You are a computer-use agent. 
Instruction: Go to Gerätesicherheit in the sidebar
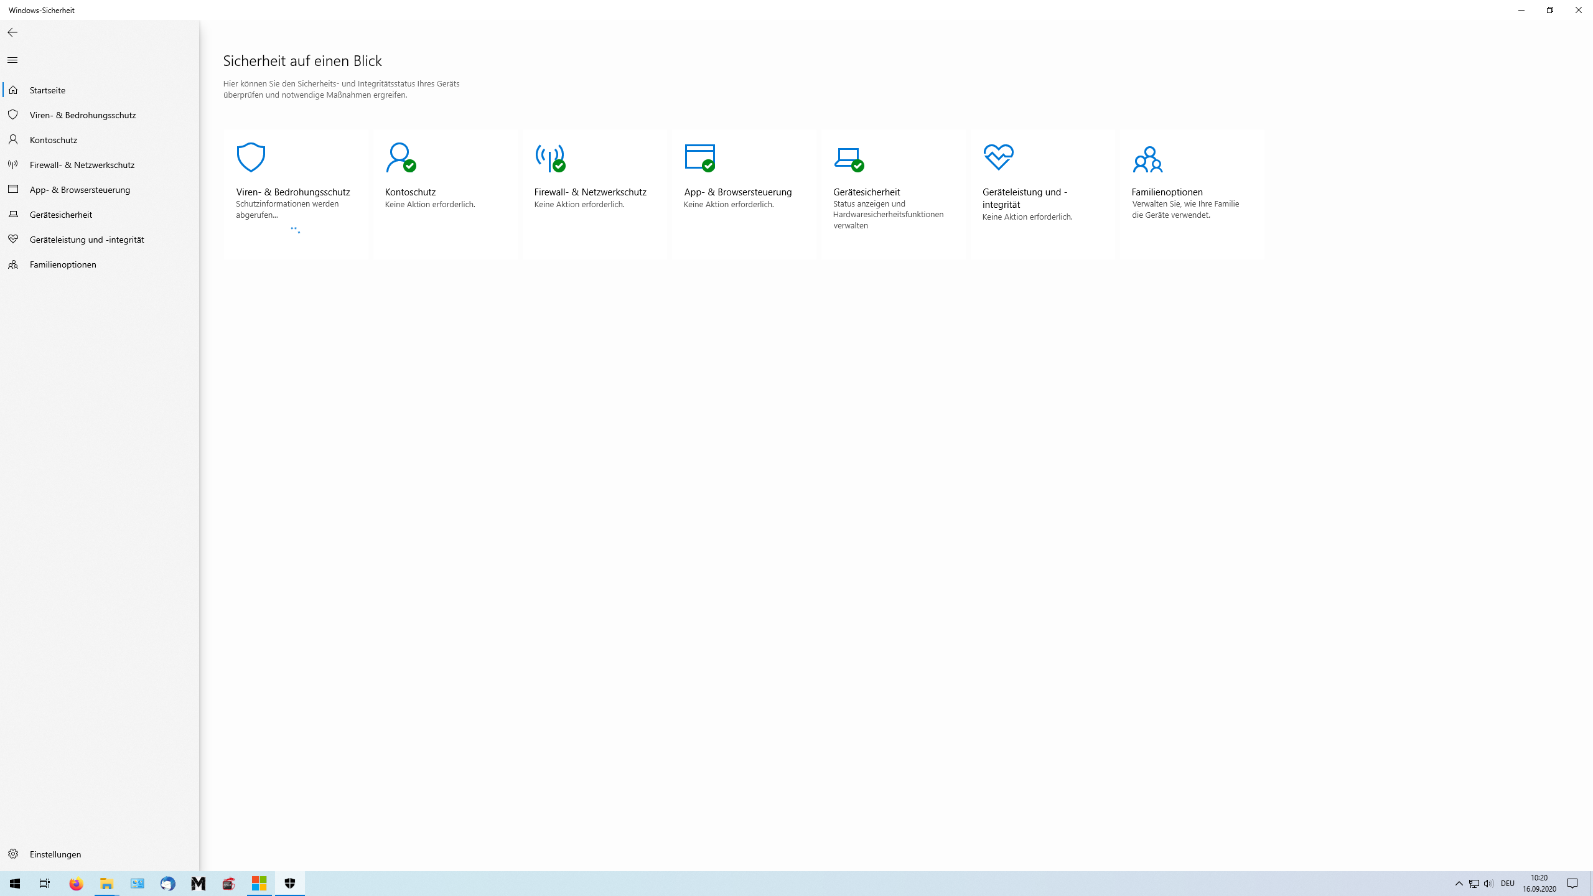61,215
